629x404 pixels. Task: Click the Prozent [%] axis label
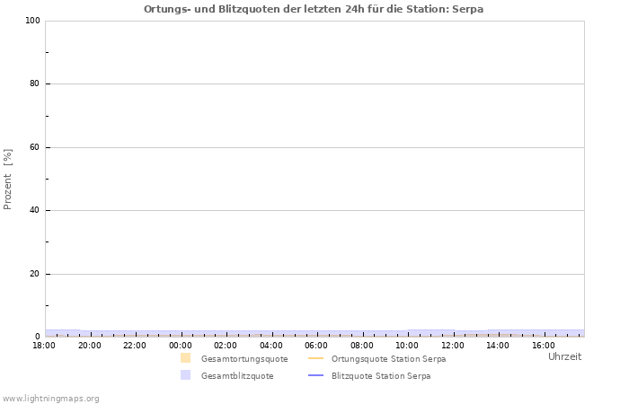(8, 179)
